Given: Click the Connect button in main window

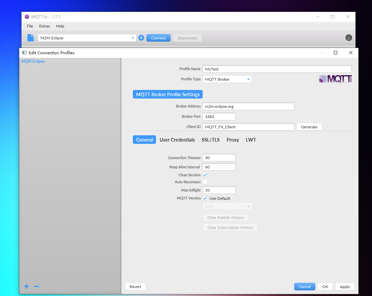Looking at the screenshot, I should click(158, 38).
